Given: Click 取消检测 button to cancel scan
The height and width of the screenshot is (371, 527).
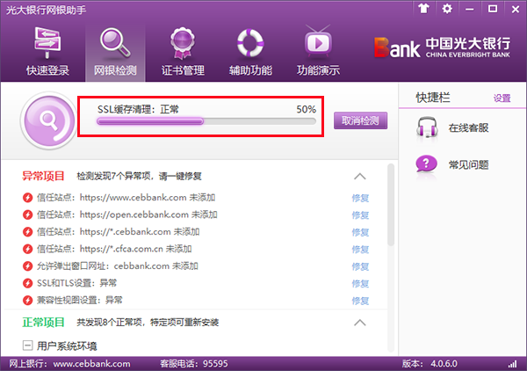Looking at the screenshot, I should 360,120.
